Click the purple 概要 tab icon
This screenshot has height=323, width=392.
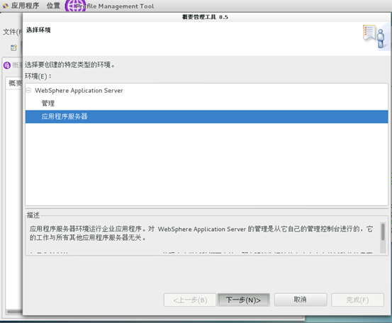click(7, 65)
